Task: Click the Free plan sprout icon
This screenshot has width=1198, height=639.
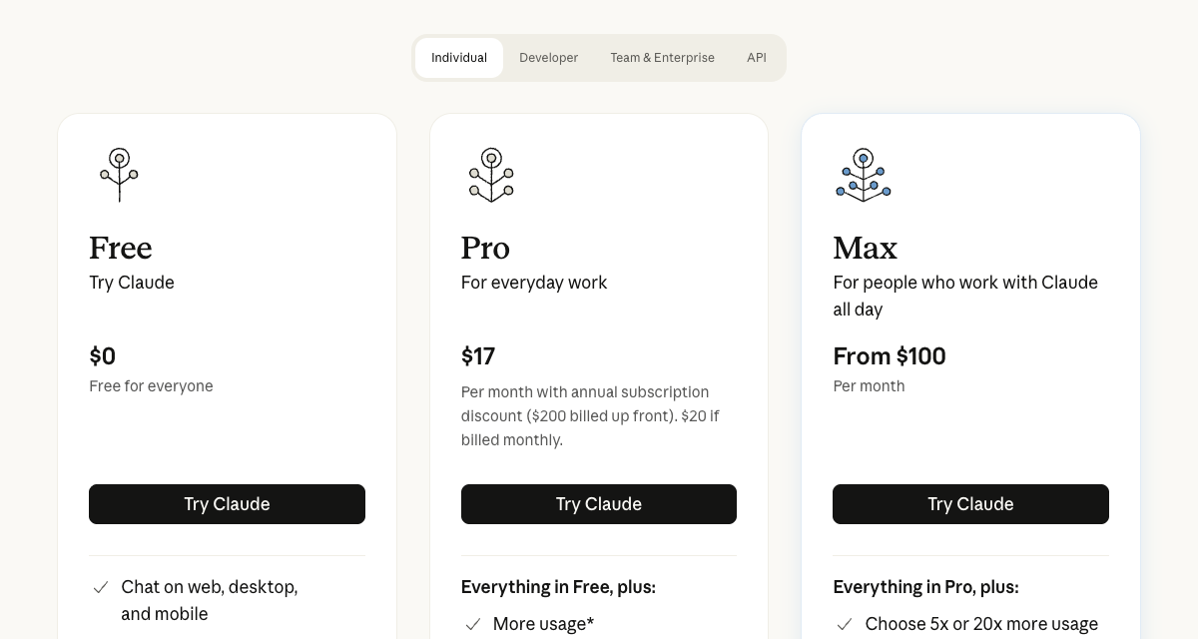Action: (x=119, y=175)
